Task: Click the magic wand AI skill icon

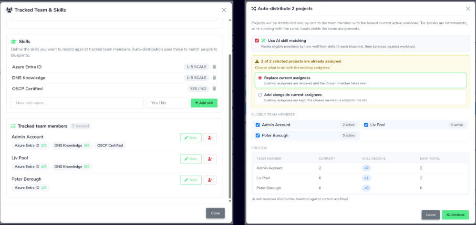Action: click(263, 40)
